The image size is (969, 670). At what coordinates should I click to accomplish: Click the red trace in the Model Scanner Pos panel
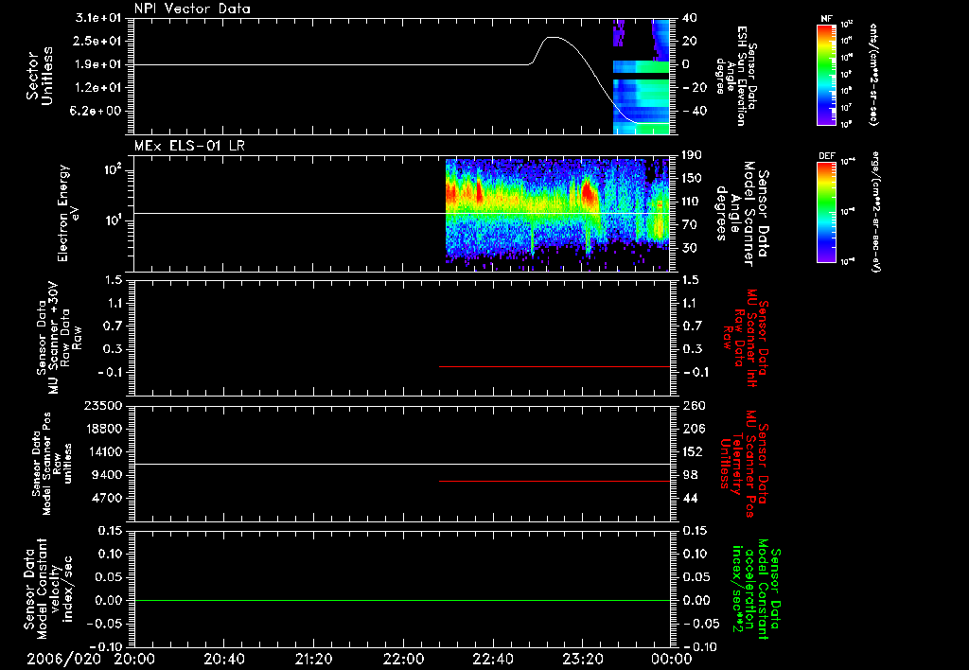tap(555, 481)
